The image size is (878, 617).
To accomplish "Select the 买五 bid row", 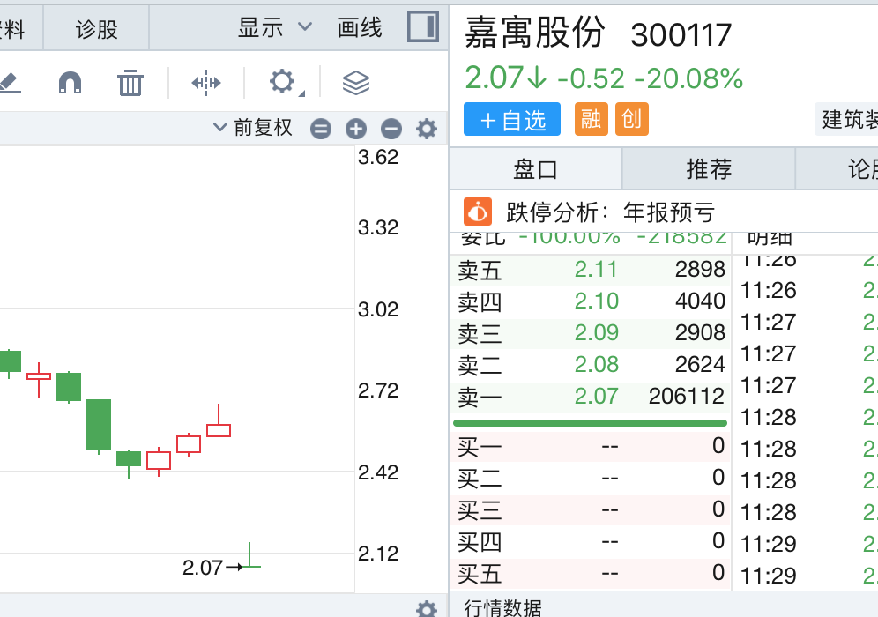I will pyautogui.click(x=591, y=573).
